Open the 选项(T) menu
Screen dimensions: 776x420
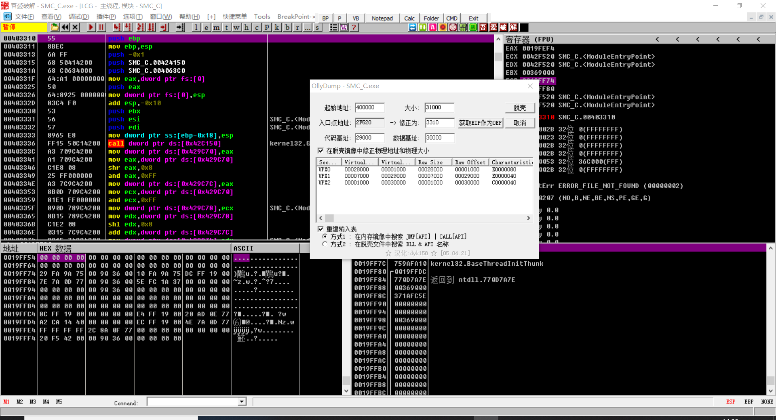click(x=133, y=17)
